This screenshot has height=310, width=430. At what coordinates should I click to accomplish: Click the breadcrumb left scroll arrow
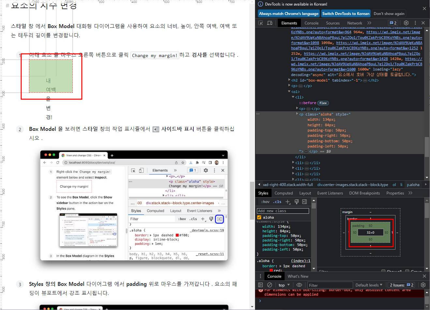coord(259,184)
